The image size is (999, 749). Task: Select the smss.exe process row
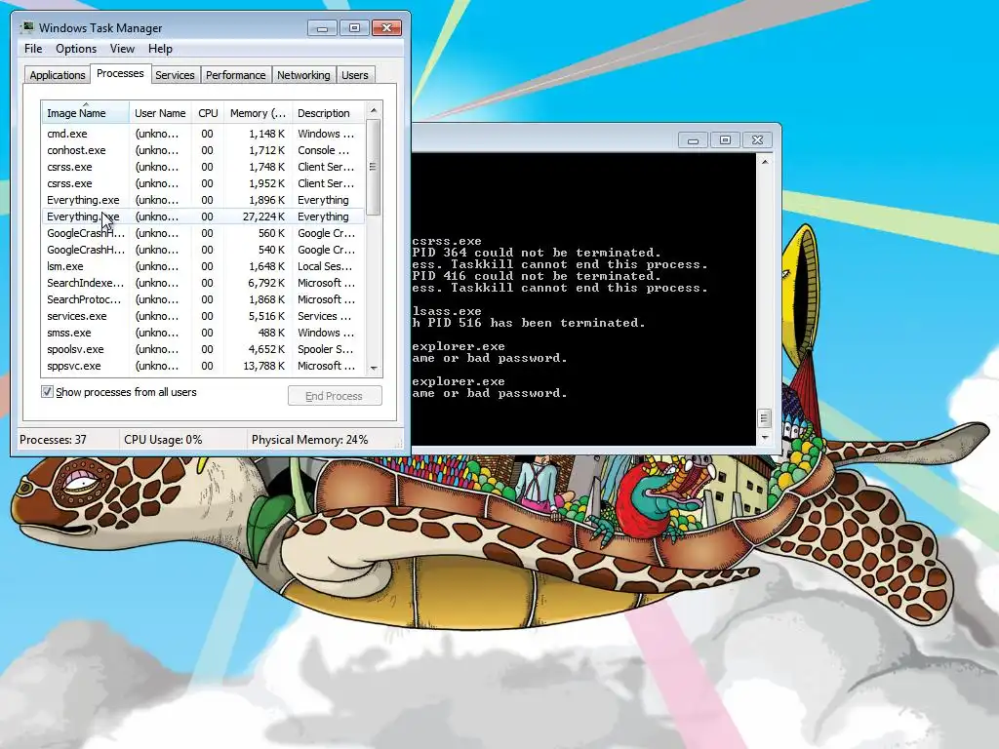point(203,333)
